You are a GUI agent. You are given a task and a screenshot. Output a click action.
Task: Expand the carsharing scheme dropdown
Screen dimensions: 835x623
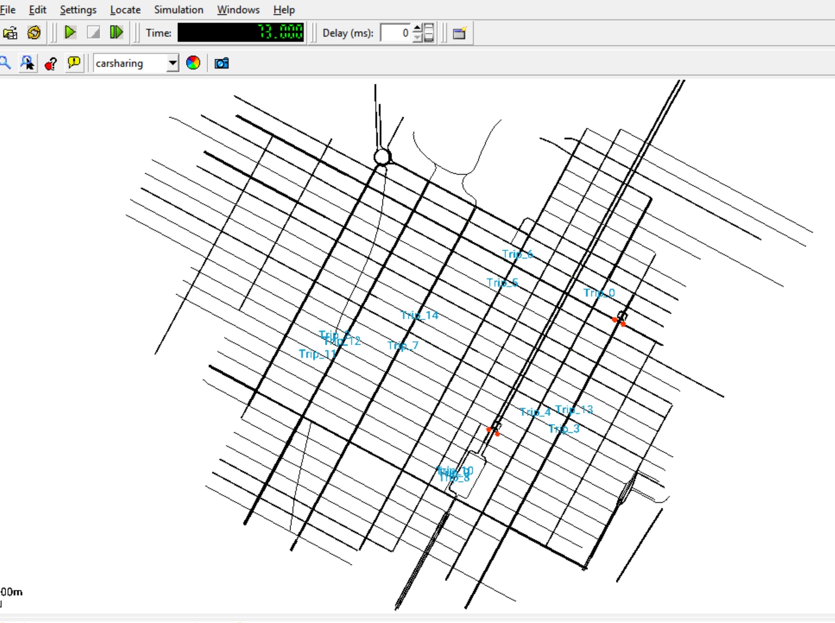(172, 63)
